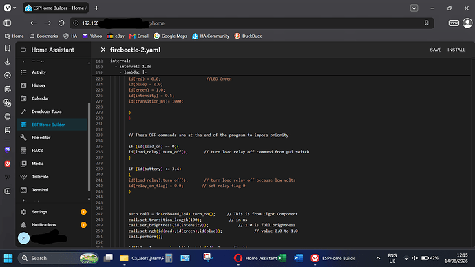Bookmark this page from address bar
This screenshot has height=267, width=475.
(427, 23)
